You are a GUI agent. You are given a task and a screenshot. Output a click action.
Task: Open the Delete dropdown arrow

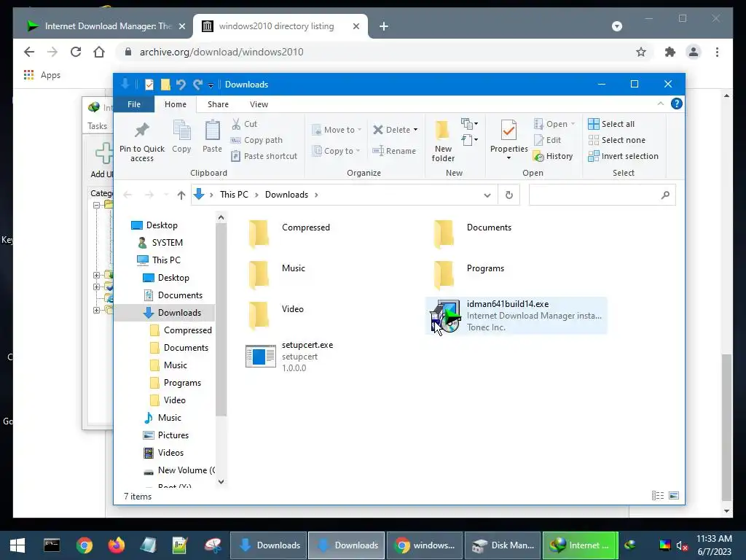point(415,130)
